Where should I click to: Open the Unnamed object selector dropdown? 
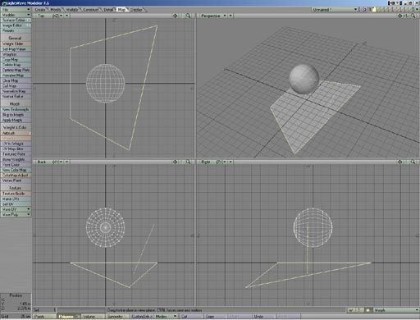tap(335, 10)
